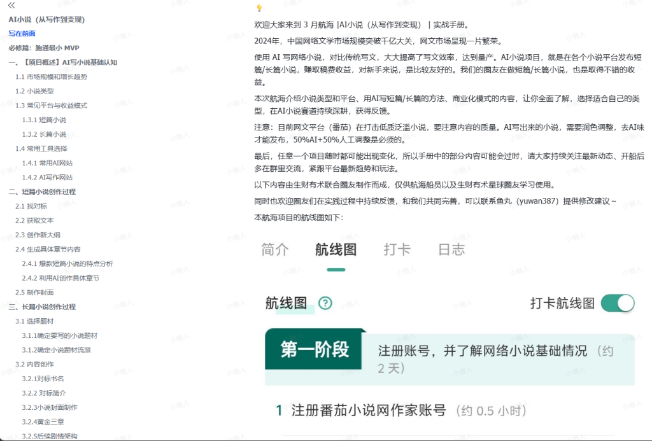Jump to 1.3.1 短篇小说
Screen dimensions: 652x441
(44, 120)
